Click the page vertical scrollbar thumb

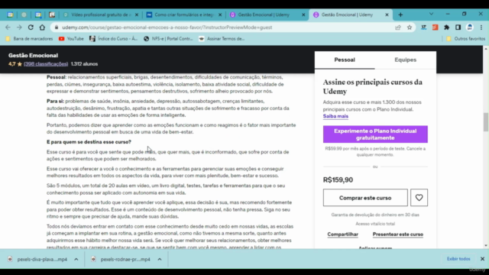pyautogui.click(x=486, y=122)
